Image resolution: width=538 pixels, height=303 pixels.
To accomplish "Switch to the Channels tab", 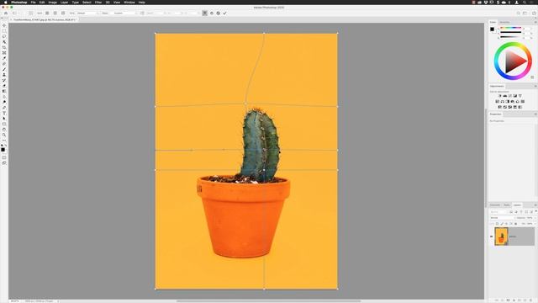I will click(x=495, y=205).
